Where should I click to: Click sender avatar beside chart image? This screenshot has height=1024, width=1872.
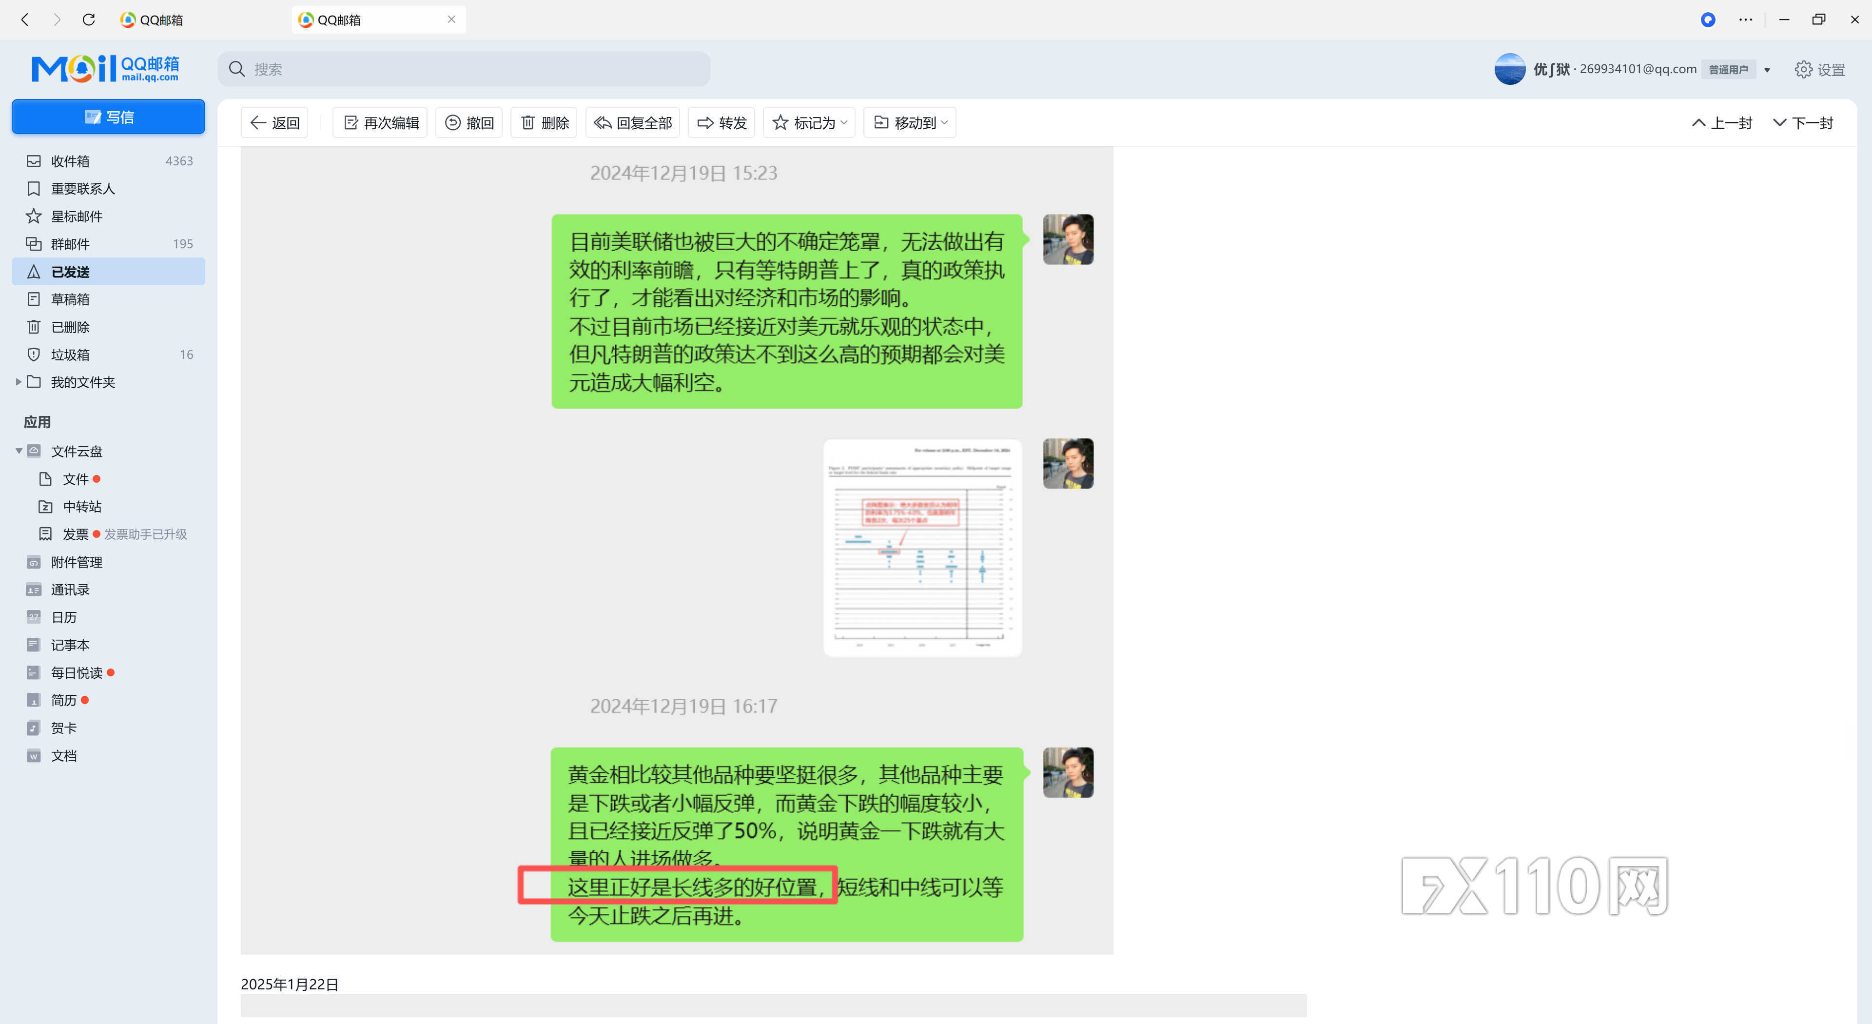coord(1068,463)
